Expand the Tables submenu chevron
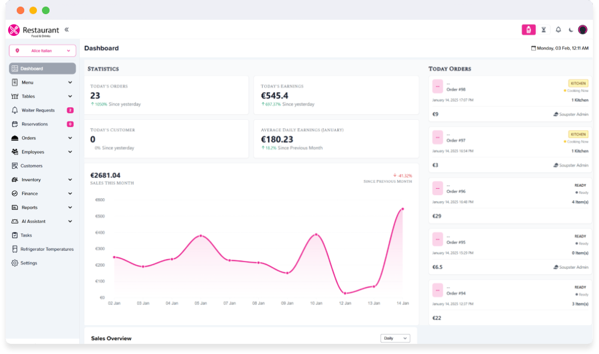The image size is (599, 354). pos(70,96)
